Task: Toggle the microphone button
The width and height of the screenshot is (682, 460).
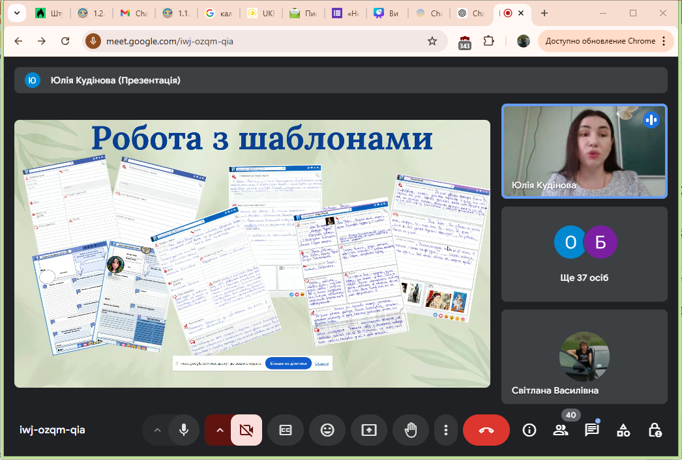Action: pos(184,430)
